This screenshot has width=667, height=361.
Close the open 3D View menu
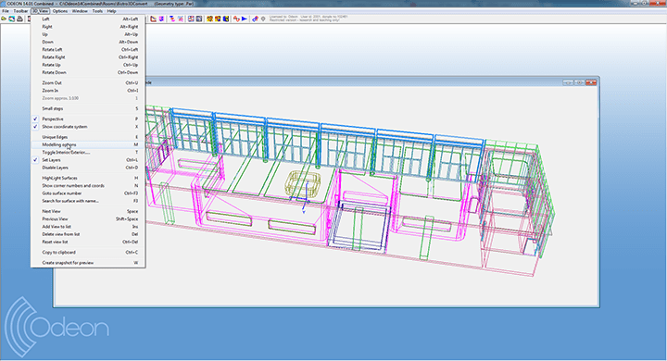point(41,11)
